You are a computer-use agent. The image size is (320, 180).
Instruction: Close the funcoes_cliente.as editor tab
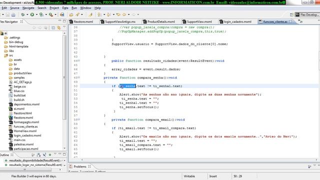tap(290, 21)
